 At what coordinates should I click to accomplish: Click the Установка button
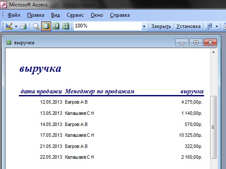click(x=188, y=26)
